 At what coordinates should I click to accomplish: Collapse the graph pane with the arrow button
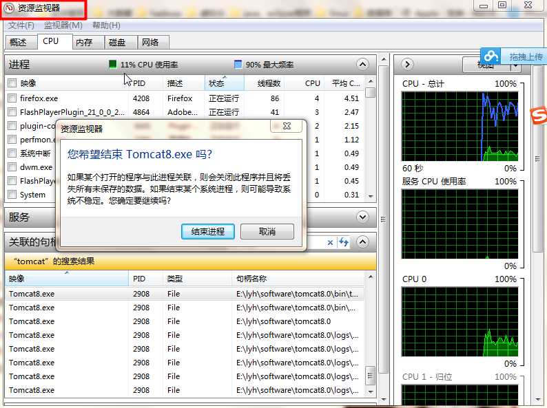coord(407,65)
